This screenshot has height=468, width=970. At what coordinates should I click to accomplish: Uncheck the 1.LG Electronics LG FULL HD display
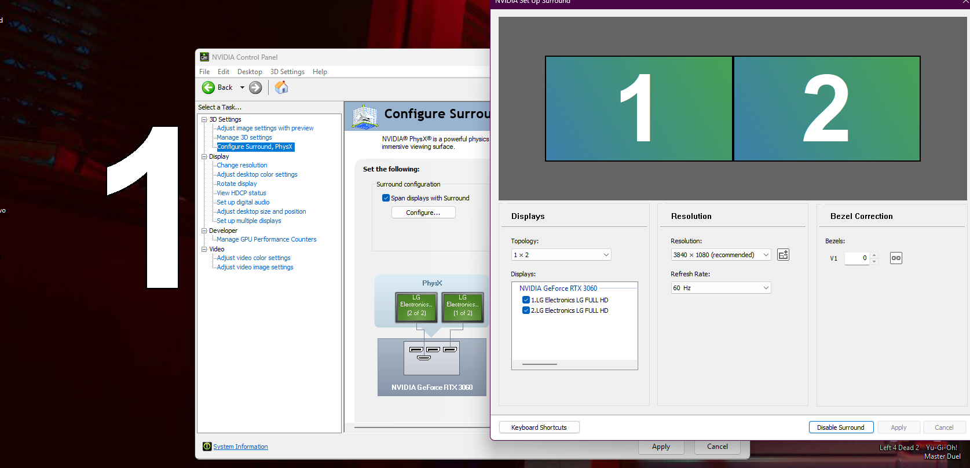pos(526,300)
